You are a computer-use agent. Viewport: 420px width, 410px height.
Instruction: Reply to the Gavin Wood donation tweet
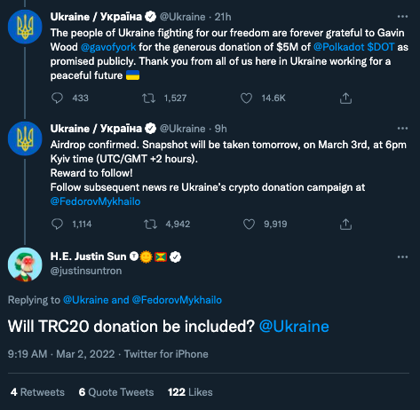57,98
